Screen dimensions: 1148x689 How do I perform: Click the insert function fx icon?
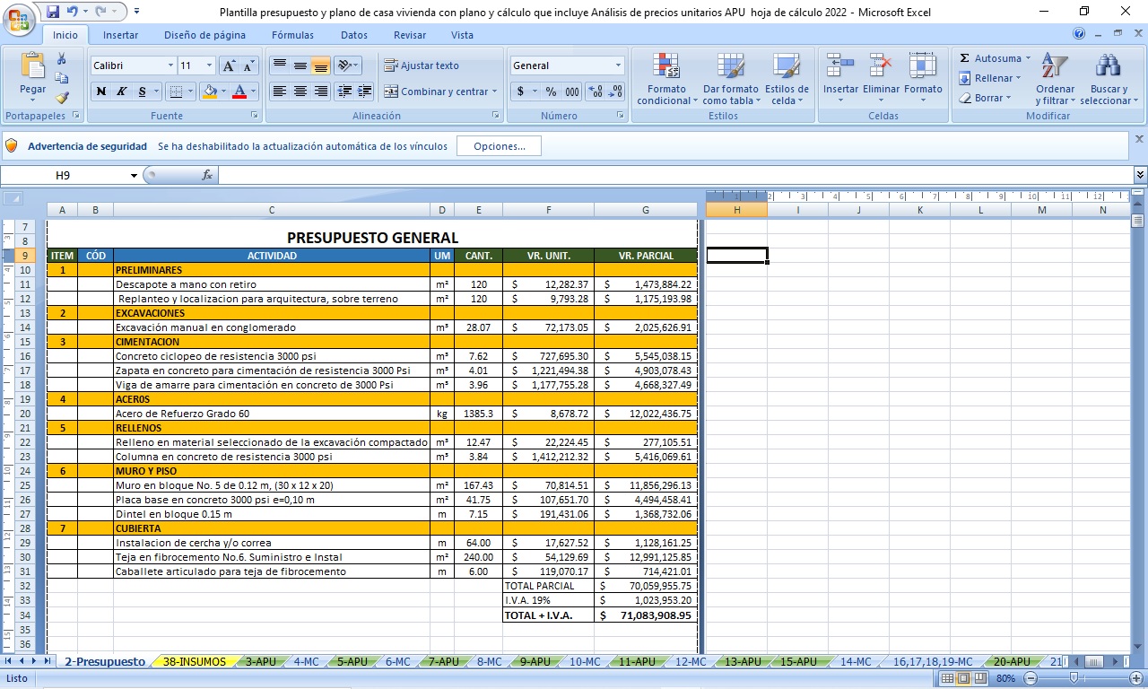pyautogui.click(x=207, y=175)
